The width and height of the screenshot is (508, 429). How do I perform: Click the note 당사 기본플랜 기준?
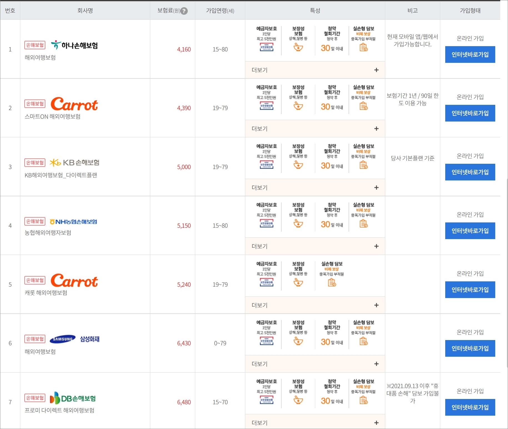(412, 158)
